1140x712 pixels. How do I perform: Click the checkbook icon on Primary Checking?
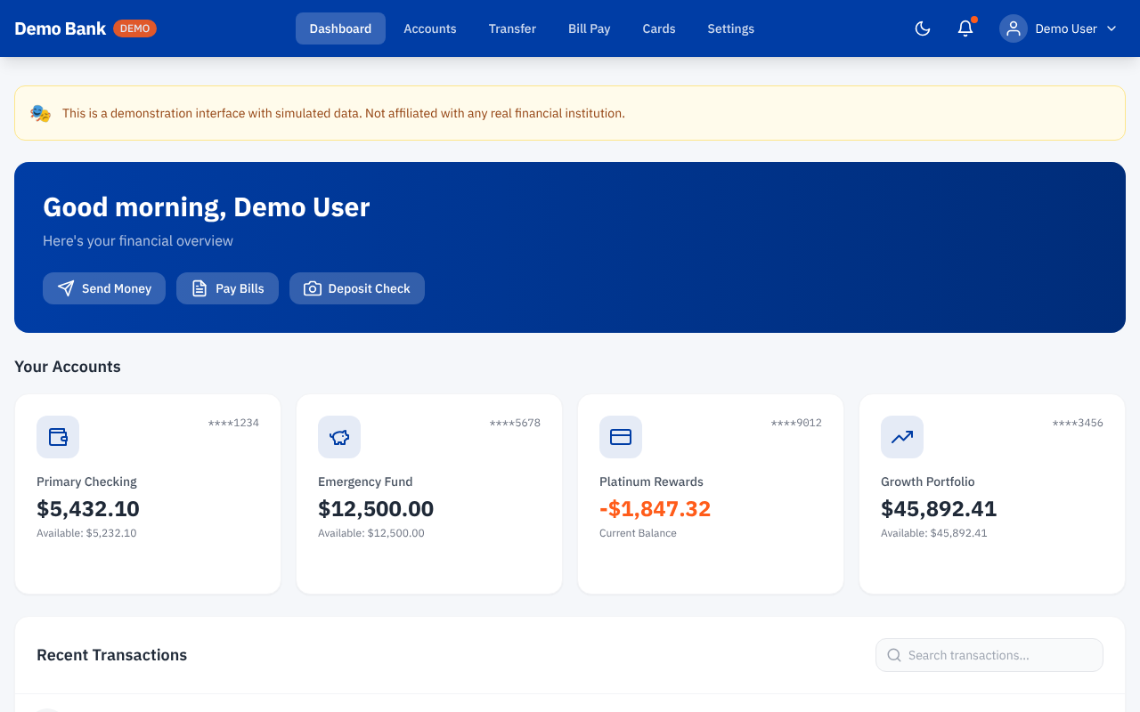click(58, 437)
